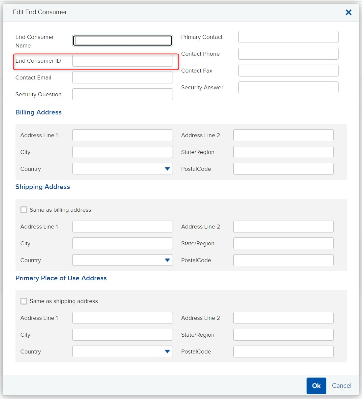
Task: Close the Edit End Consumer dialog
Action: [x=348, y=12]
